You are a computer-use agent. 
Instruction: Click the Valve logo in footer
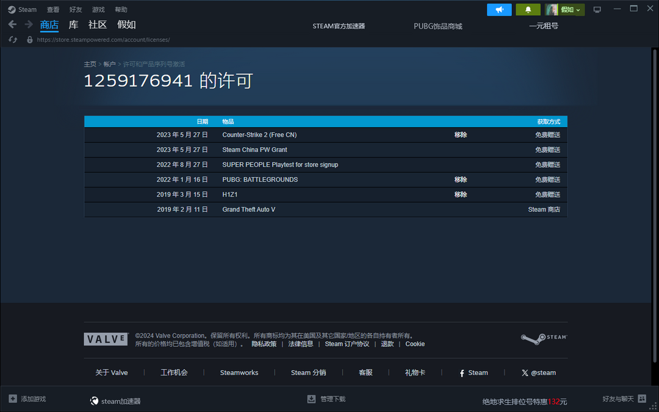106,339
